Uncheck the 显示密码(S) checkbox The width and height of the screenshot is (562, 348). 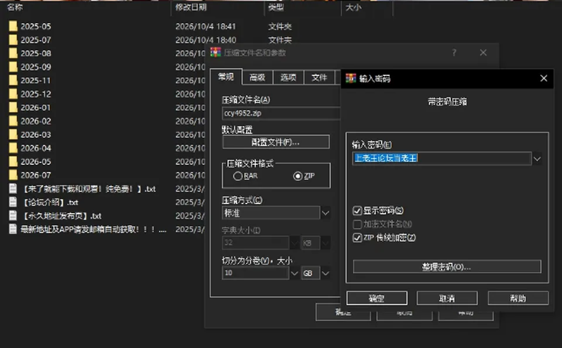(357, 211)
